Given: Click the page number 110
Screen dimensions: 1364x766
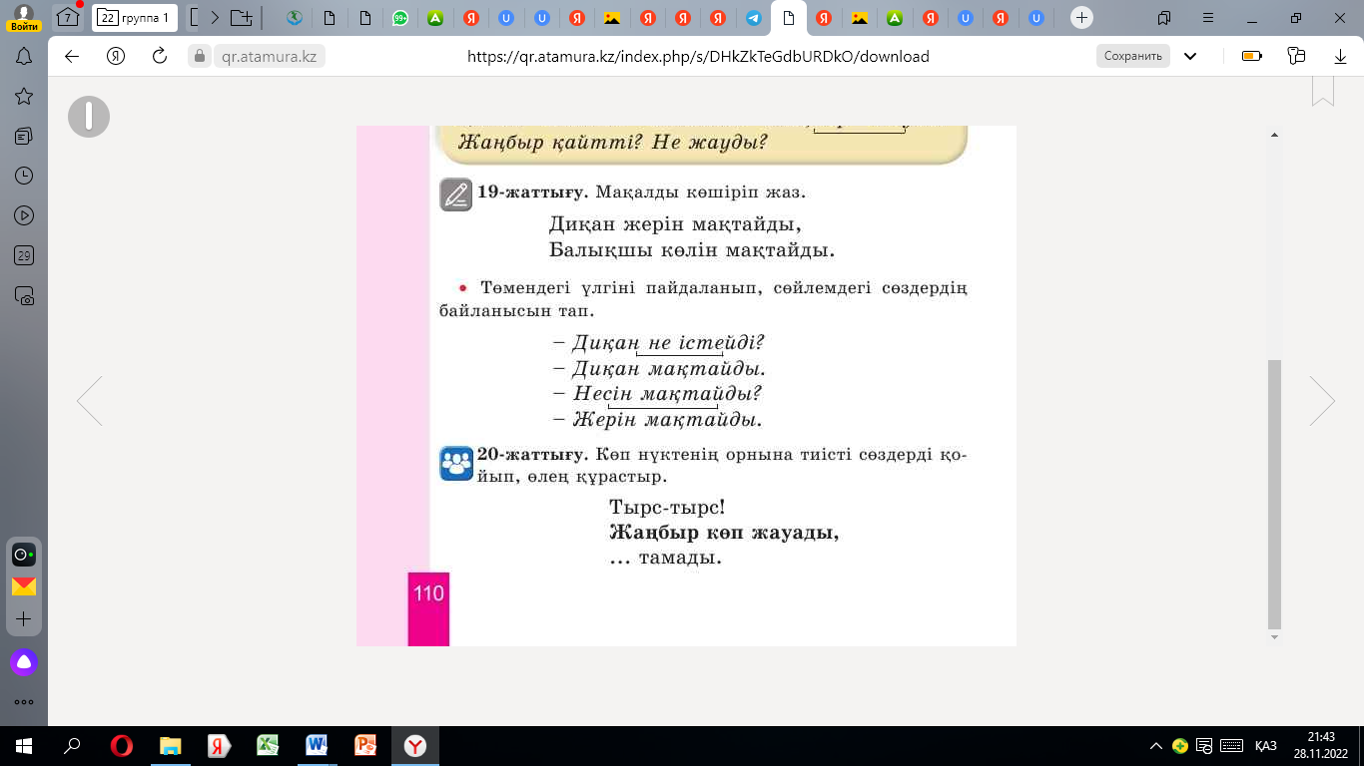Looking at the screenshot, I should [x=428, y=593].
